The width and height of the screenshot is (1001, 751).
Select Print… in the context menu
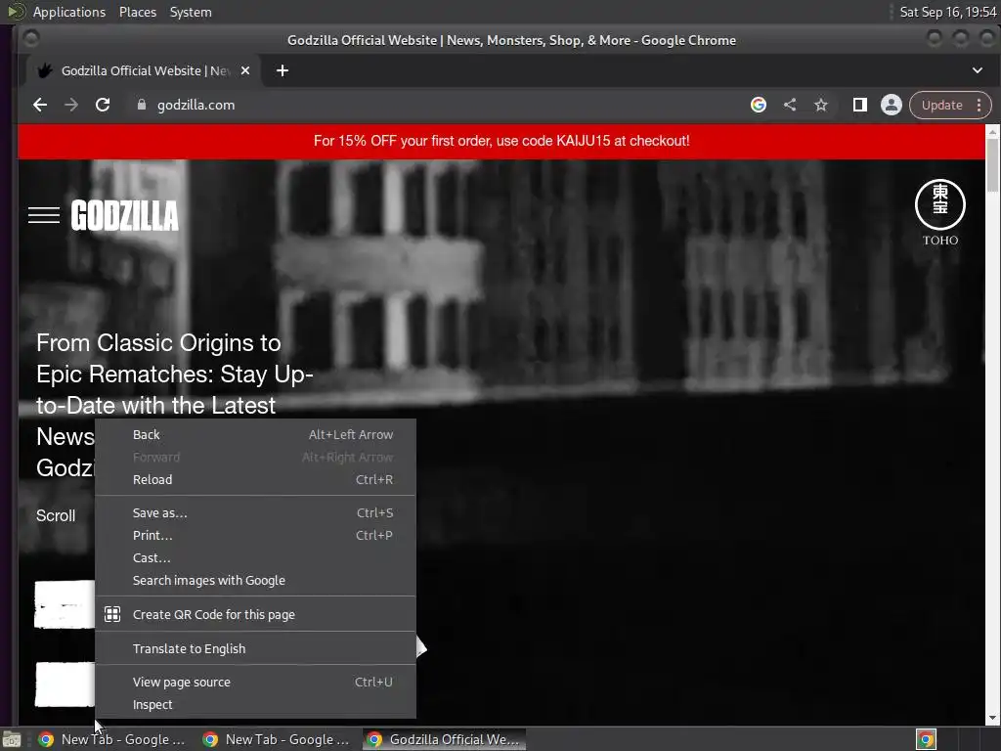point(255,535)
